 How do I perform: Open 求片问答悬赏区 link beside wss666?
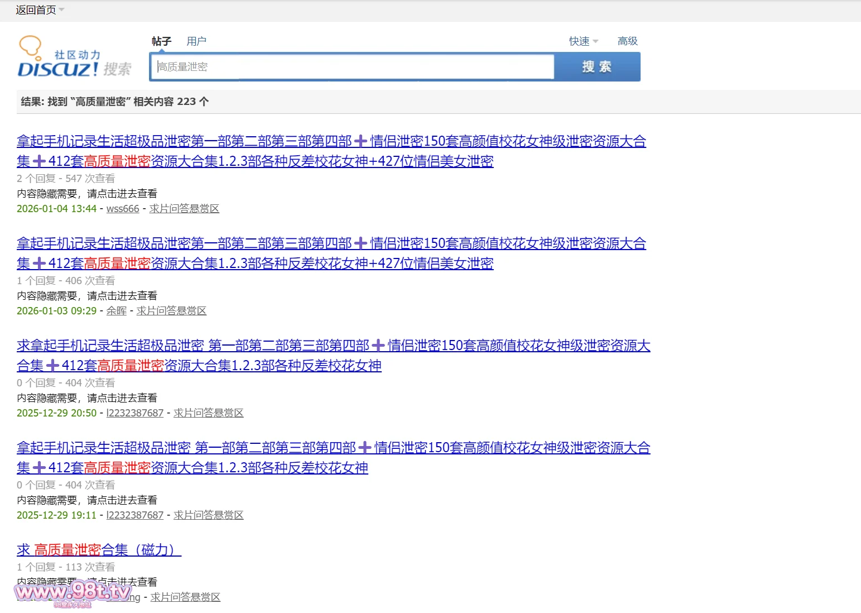click(184, 209)
